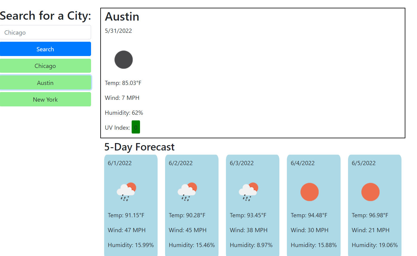Load New York from search history
417x256 pixels.
(45, 100)
